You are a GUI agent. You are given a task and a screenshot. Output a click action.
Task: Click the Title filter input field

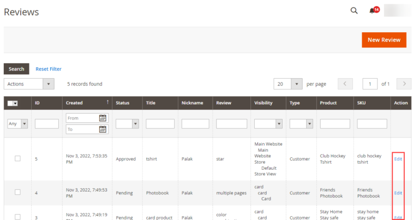(160, 124)
